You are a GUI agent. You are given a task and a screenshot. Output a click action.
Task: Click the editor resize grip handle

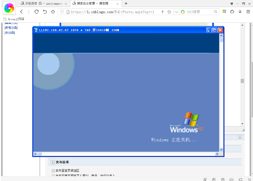coord(243,130)
